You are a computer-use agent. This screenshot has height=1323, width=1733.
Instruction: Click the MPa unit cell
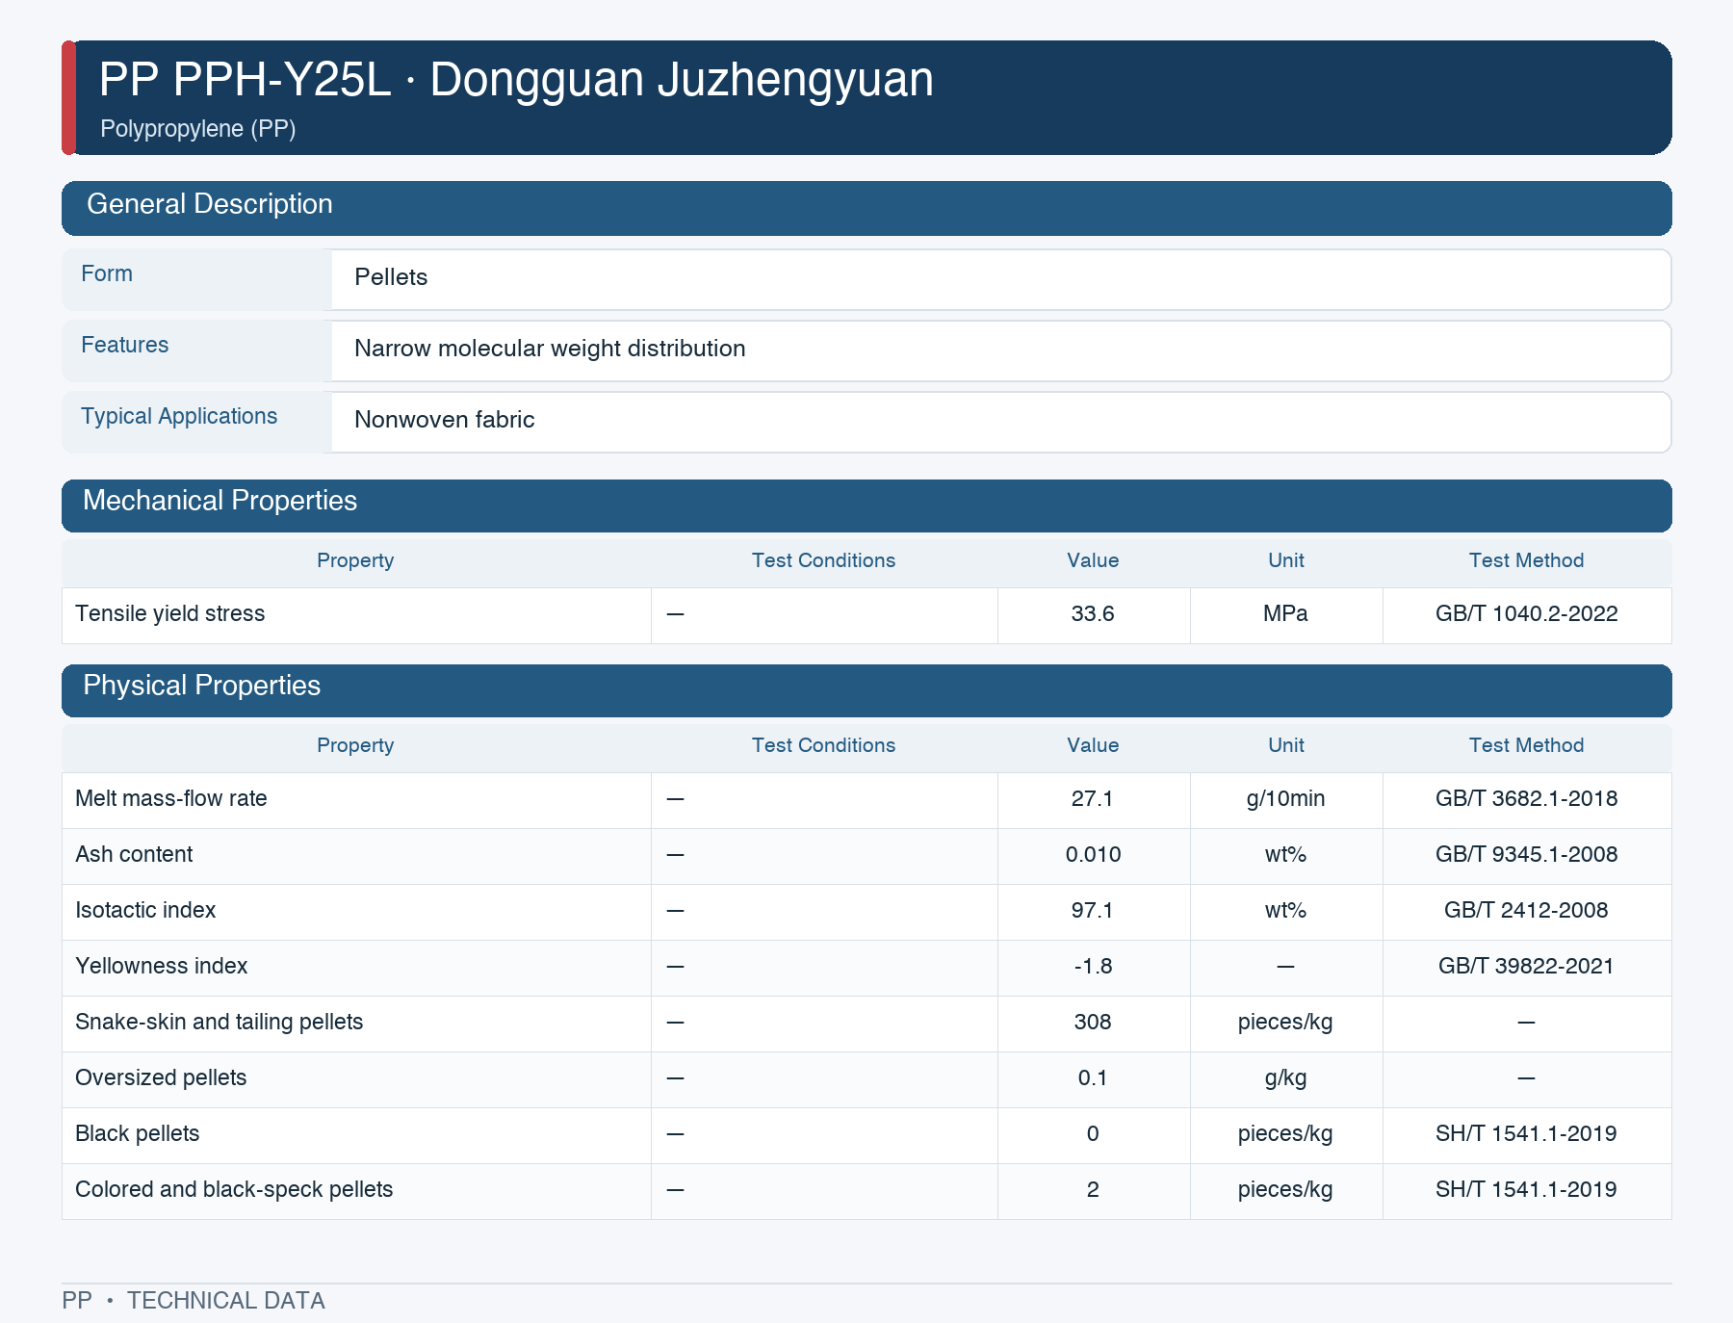[x=1285, y=614]
